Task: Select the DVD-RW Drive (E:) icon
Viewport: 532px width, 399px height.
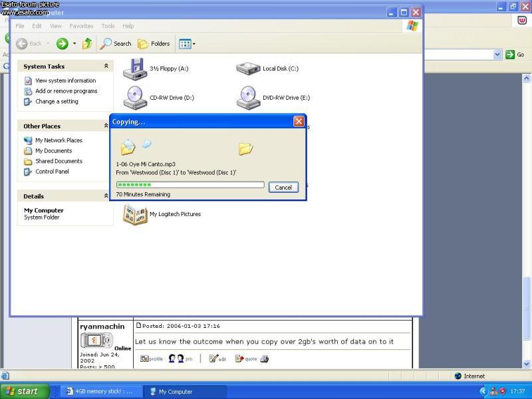Action: tap(248, 98)
